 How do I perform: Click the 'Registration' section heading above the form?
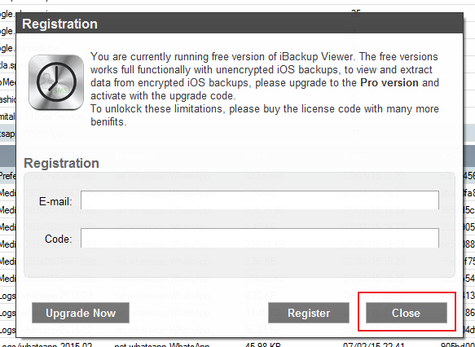61,163
